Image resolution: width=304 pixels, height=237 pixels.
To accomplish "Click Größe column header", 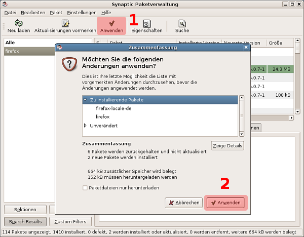I will (x=279, y=43).
